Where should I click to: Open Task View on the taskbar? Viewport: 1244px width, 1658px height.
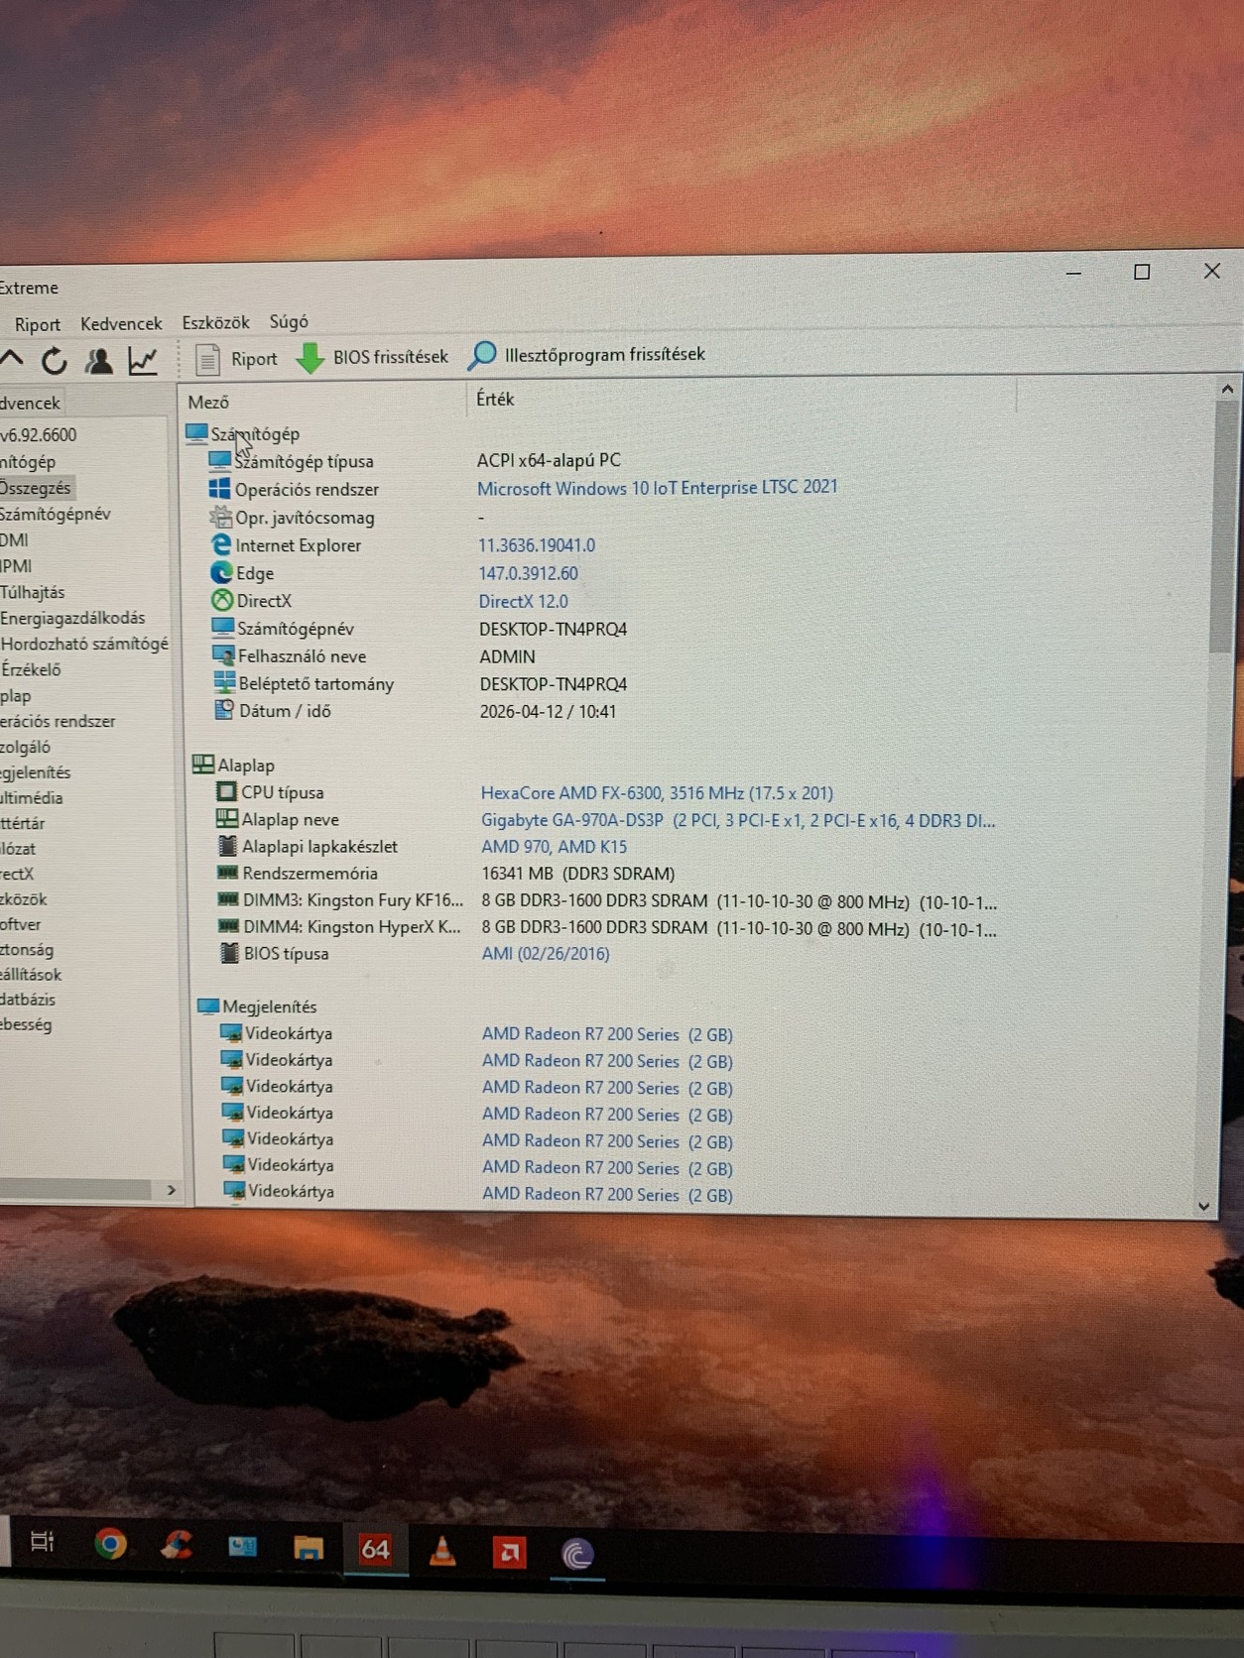tap(43, 1542)
